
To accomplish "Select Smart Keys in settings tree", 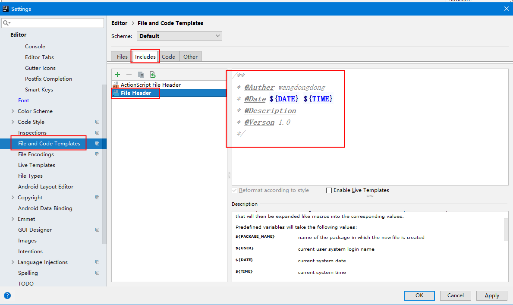I will click(x=39, y=90).
